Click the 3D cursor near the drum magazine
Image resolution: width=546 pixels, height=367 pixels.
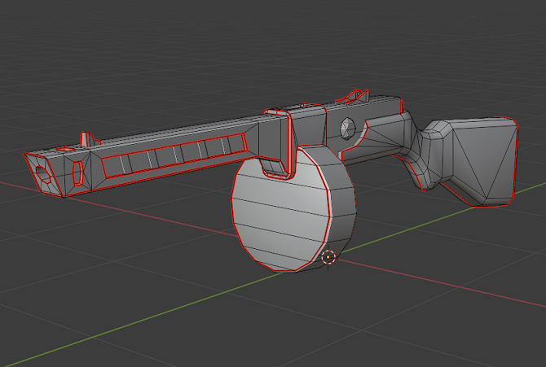point(328,257)
